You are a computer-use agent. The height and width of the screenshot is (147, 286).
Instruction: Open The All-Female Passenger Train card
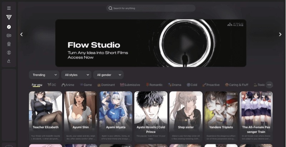[x=256, y=116]
